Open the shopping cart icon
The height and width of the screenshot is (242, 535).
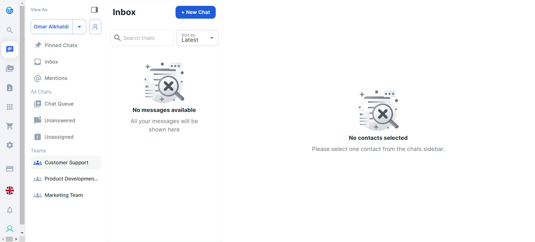tap(10, 126)
